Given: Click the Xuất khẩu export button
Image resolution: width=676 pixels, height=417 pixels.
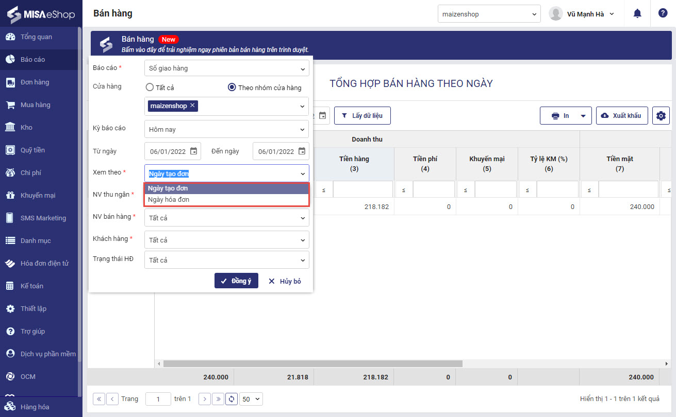Looking at the screenshot, I should (x=621, y=116).
